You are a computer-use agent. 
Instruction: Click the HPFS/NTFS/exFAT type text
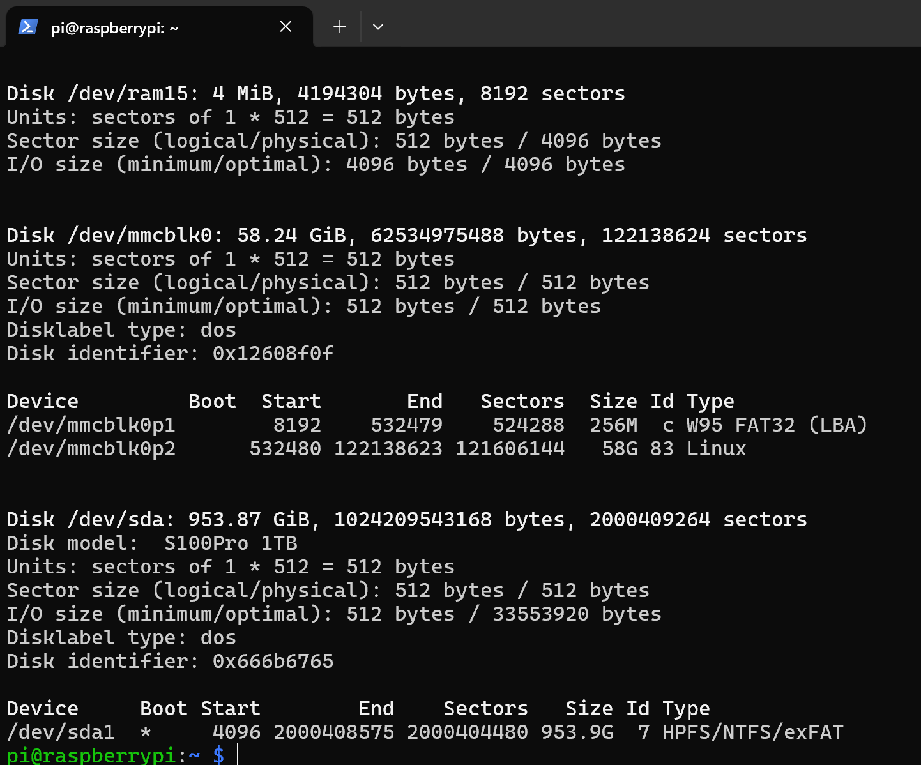(x=752, y=732)
